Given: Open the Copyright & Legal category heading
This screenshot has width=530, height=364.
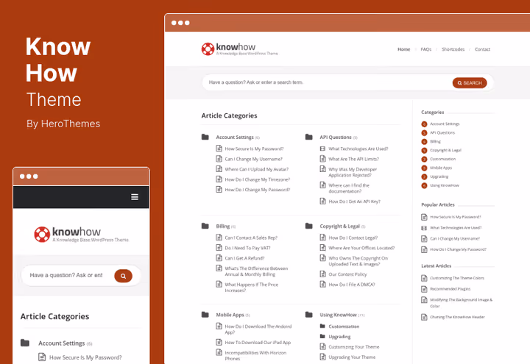Looking at the screenshot, I should coord(339,226).
